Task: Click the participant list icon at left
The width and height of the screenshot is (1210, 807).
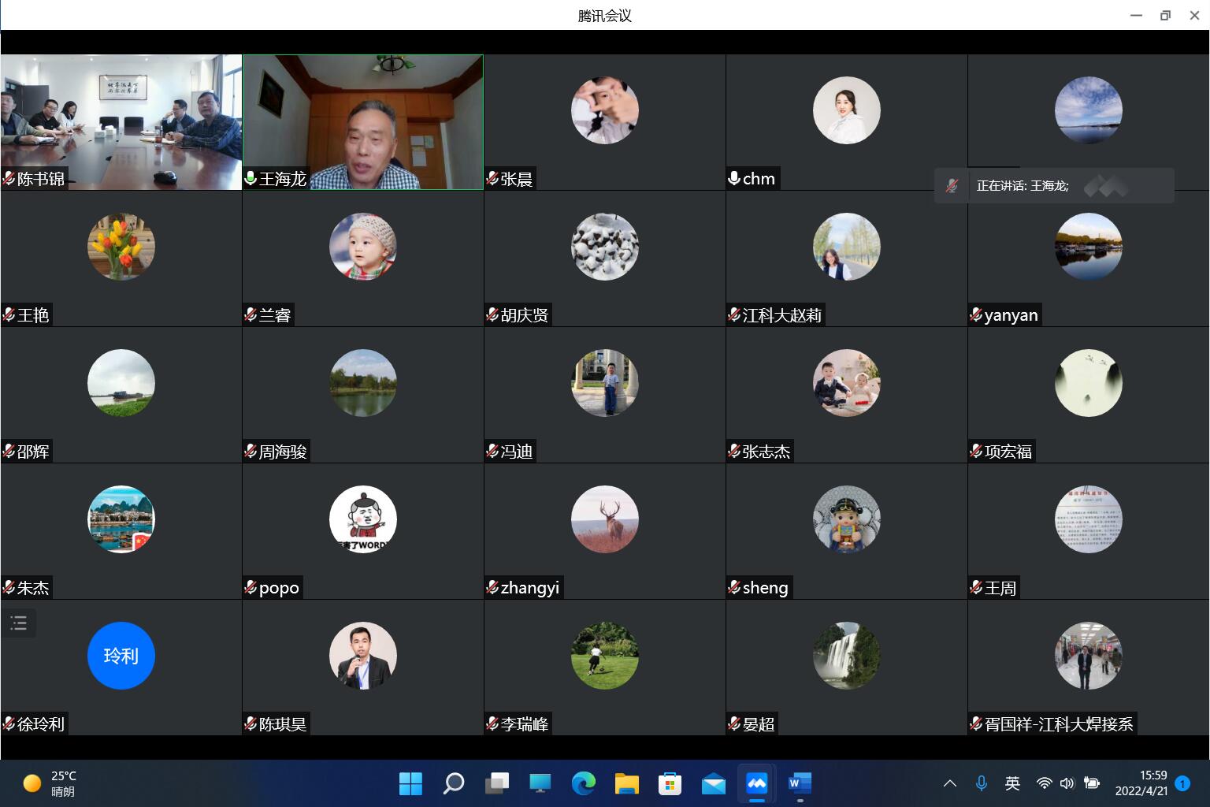Action: pyautogui.click(x=19, y=623)
